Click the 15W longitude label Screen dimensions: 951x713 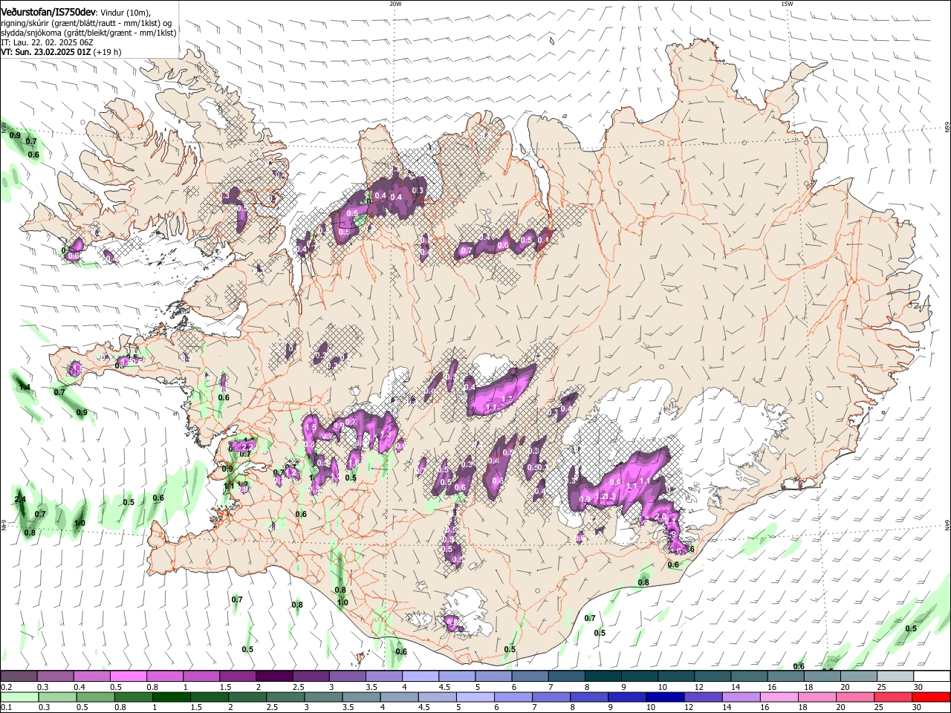pyautogui.click(x=787, y=4)
